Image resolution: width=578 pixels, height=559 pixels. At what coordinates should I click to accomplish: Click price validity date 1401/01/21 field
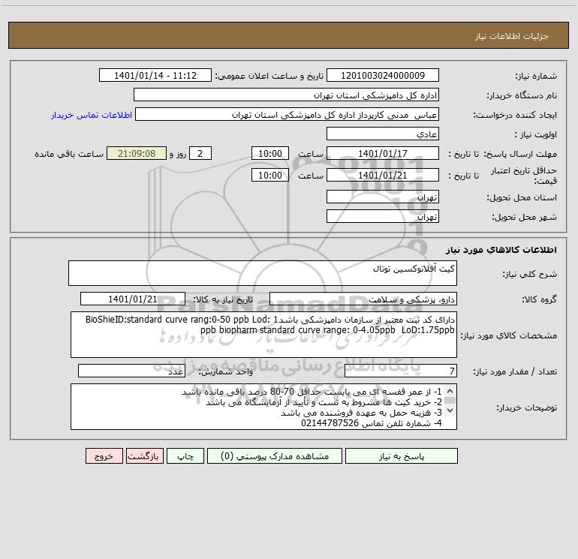(383, 176)
